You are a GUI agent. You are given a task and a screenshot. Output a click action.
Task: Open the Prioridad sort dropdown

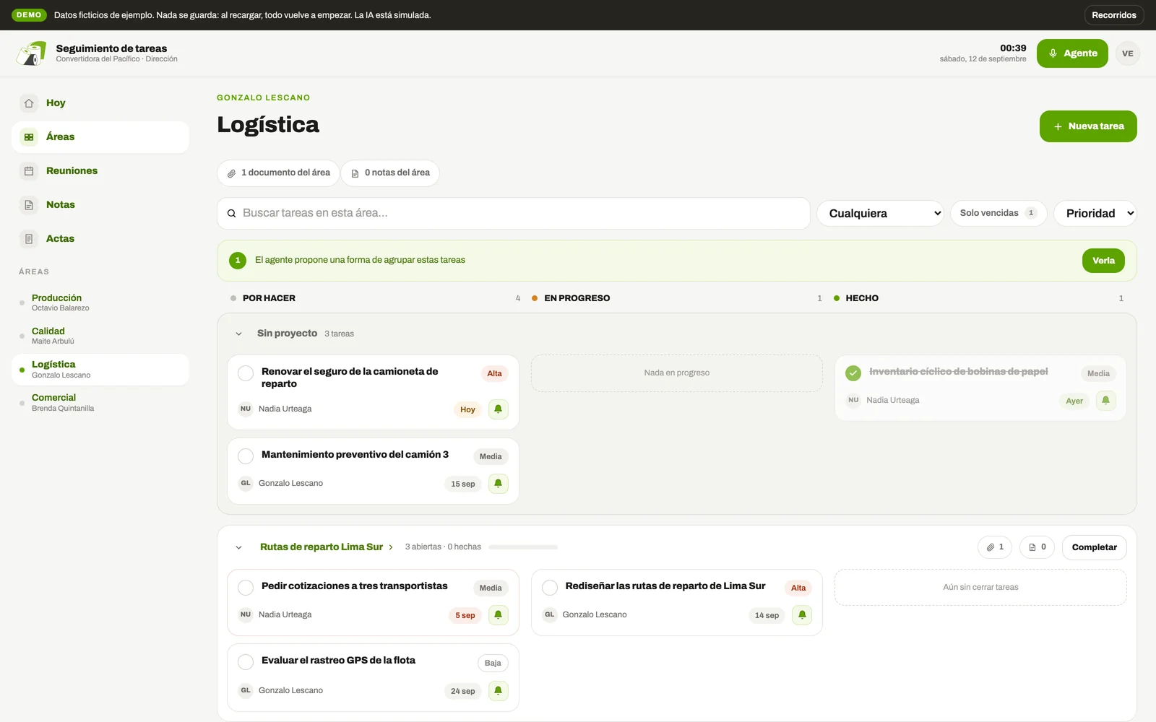click(1095, 213)
